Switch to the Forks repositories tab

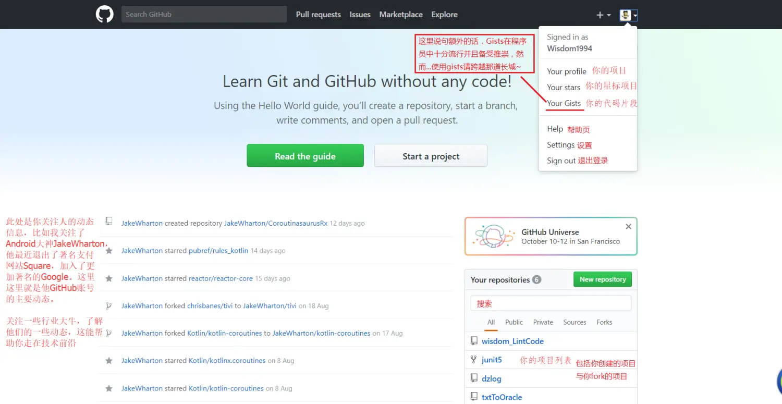604,322
